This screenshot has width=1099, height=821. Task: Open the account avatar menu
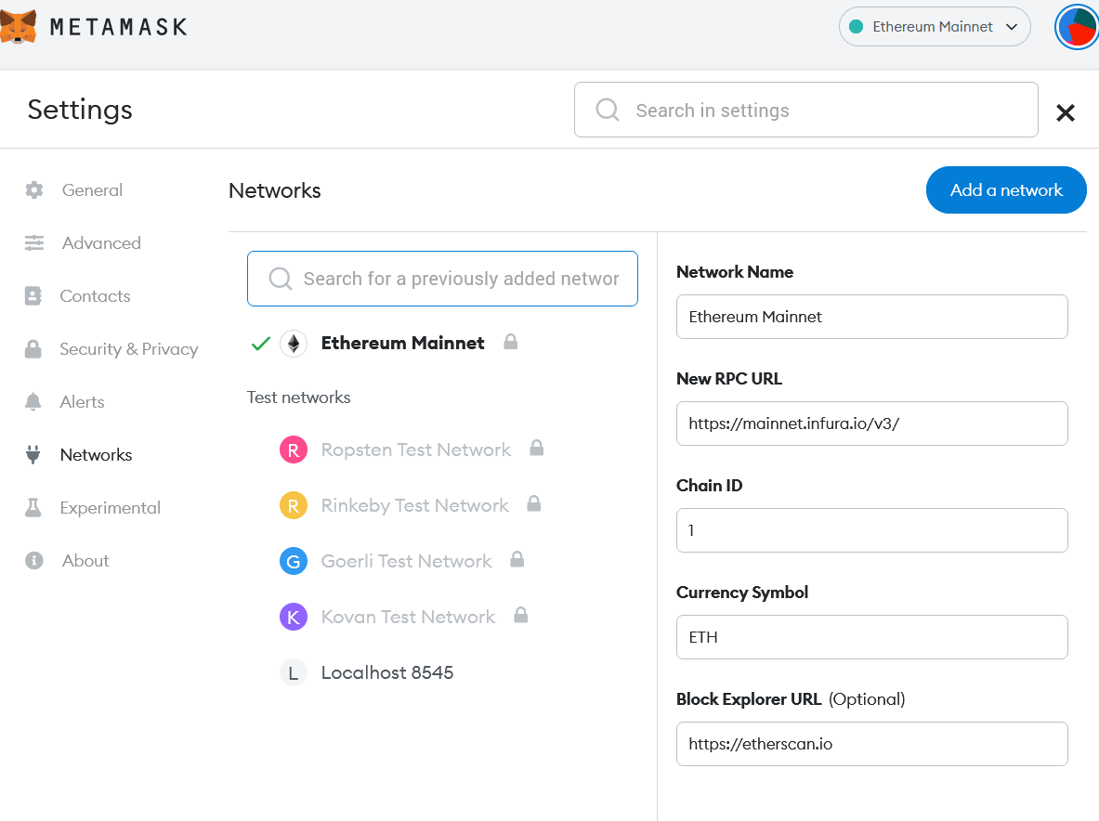(x=1077, y=27)
